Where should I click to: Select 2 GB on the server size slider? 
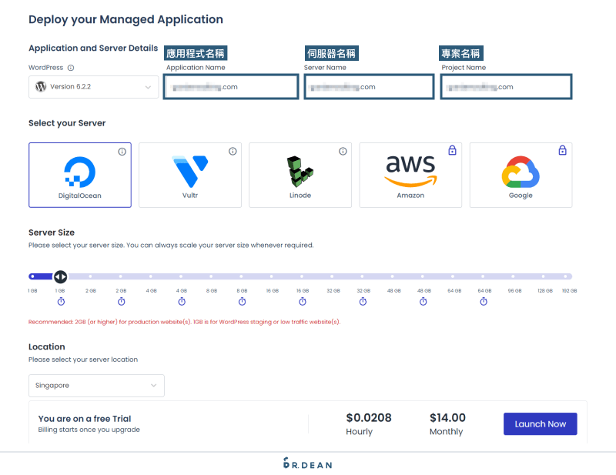tap(91, 276)
